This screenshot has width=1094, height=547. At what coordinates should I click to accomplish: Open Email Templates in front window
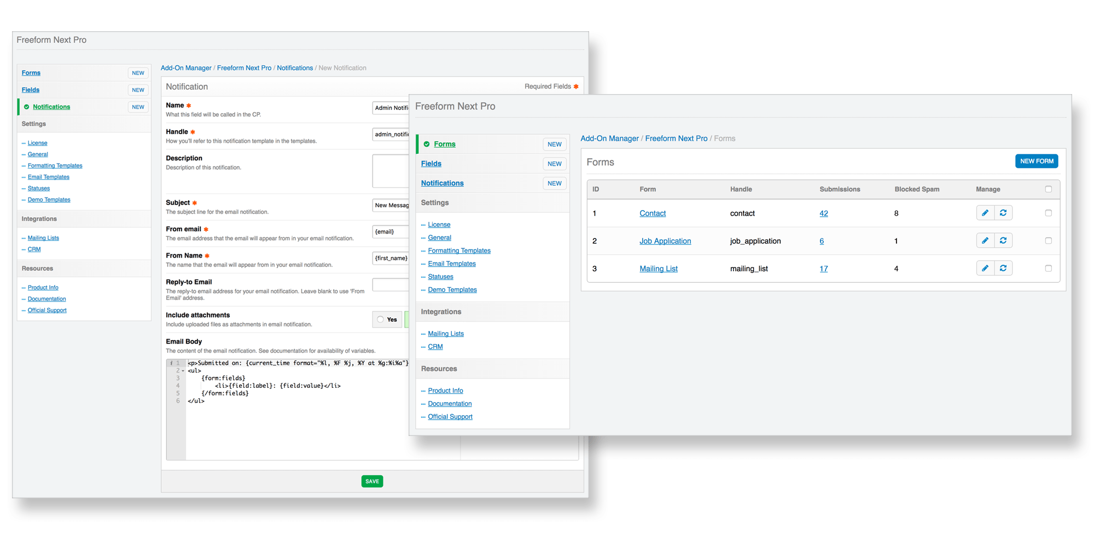tap(452, 264)
